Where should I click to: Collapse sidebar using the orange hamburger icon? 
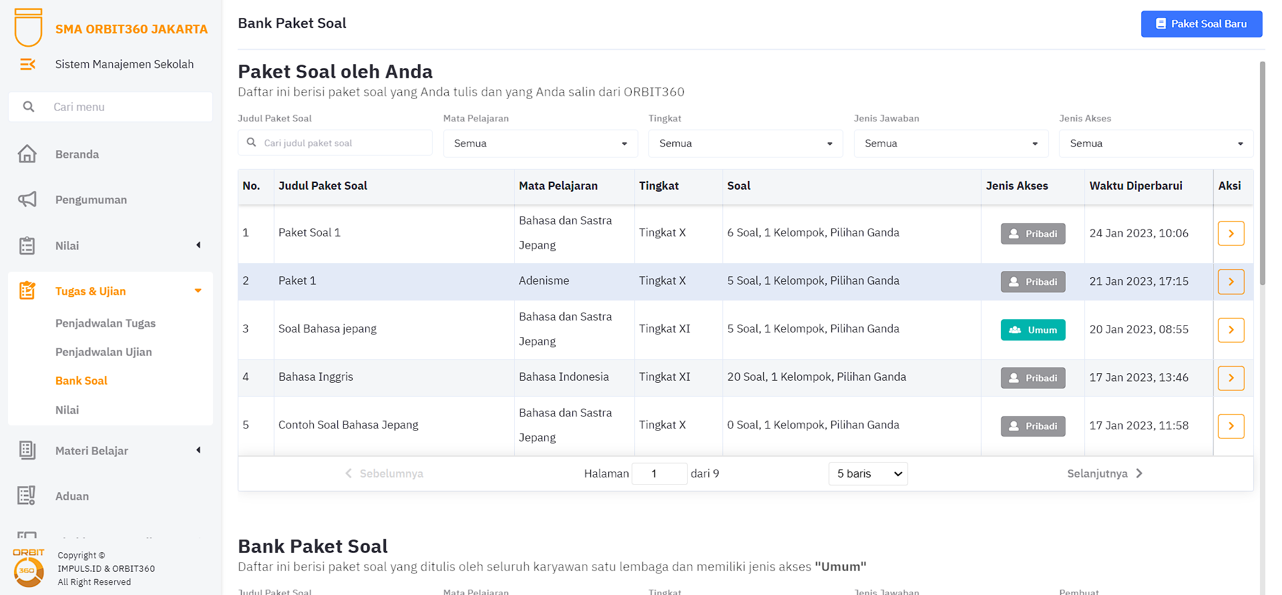(x=27, y=64)
